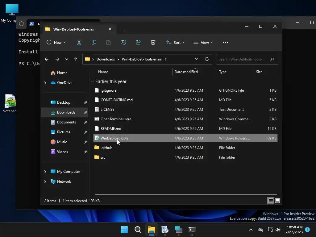This screenshot has width=316, height=237.
Task: Click the Delete trash icon
Action: click(153, 42)
